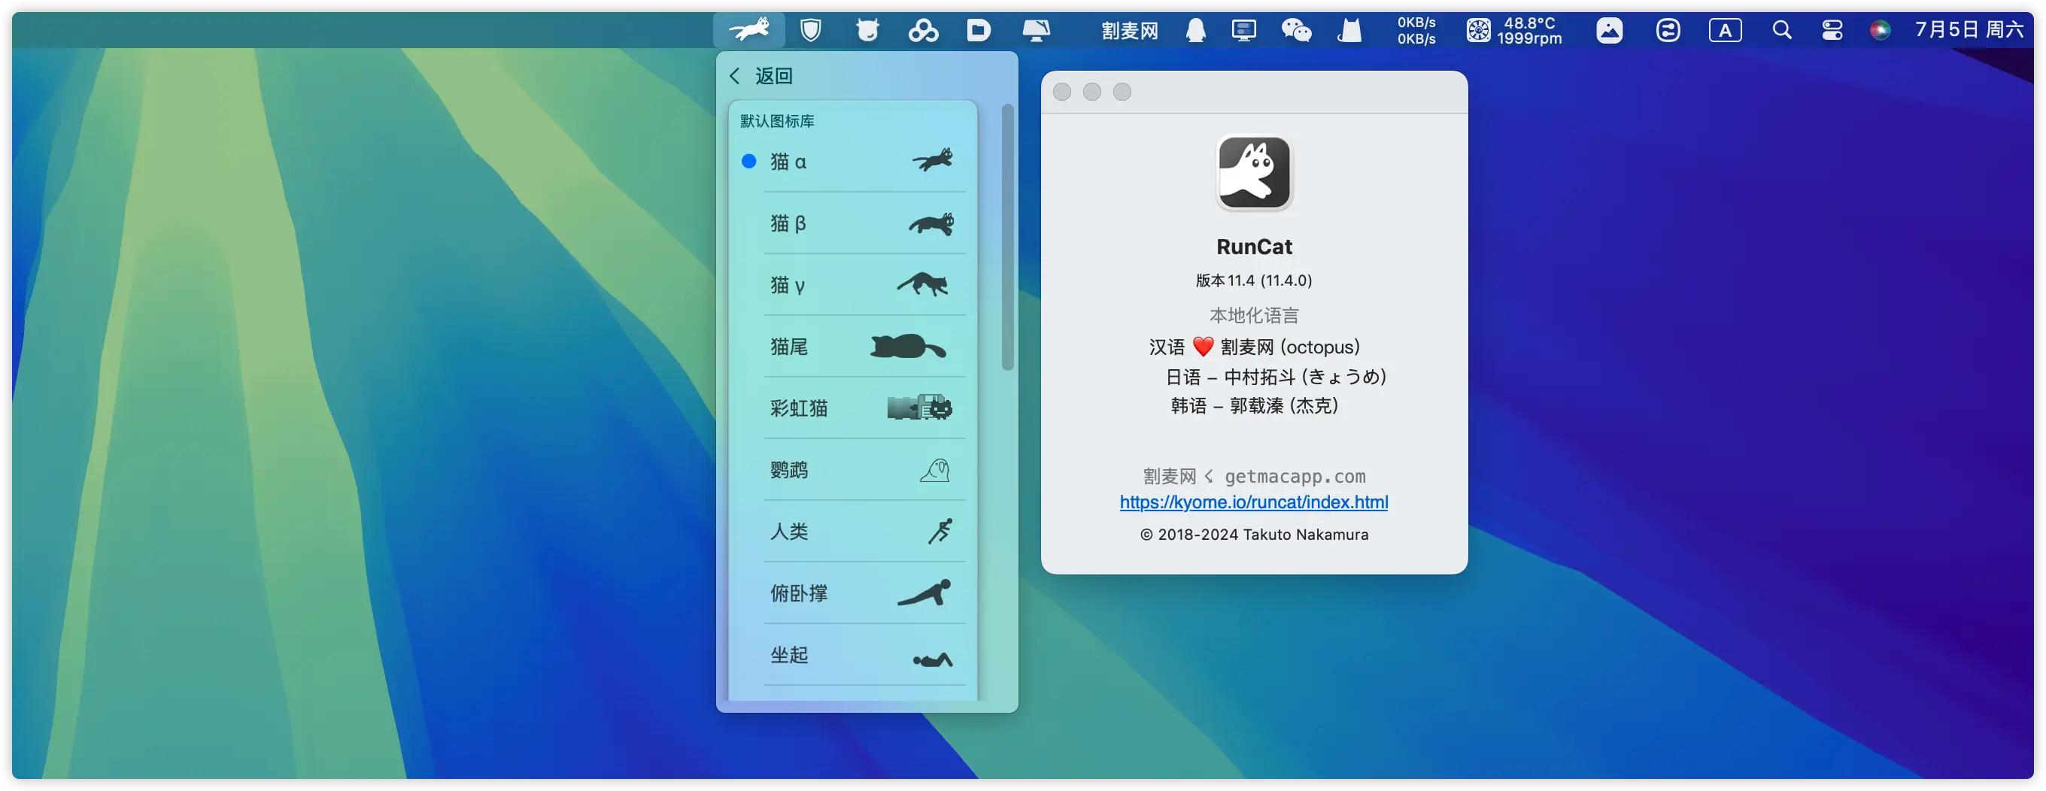Click the push-up figure preview icon

click(x=924, y=593)
